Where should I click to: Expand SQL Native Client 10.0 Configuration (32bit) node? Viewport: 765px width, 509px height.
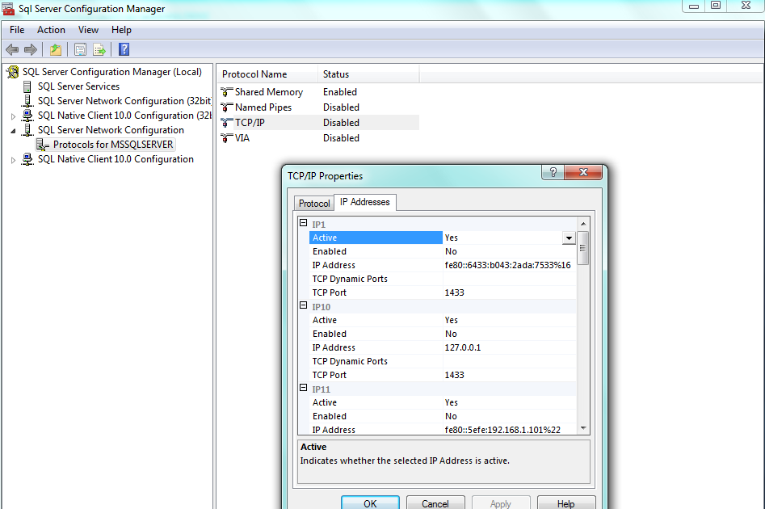pyautogui.click(x=13, y=116)
